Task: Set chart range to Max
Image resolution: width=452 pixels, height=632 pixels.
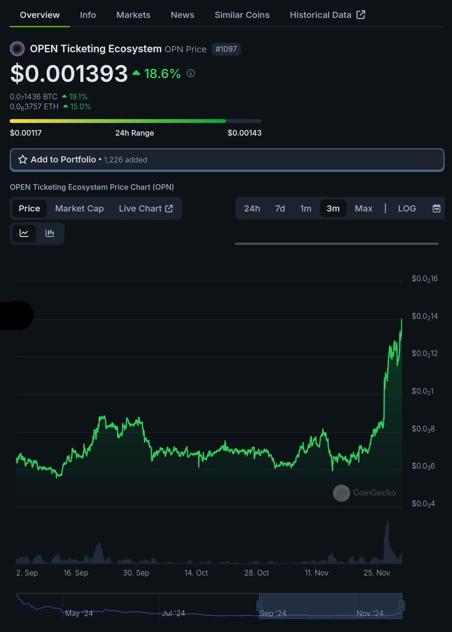Action: [x=363, y=209]
